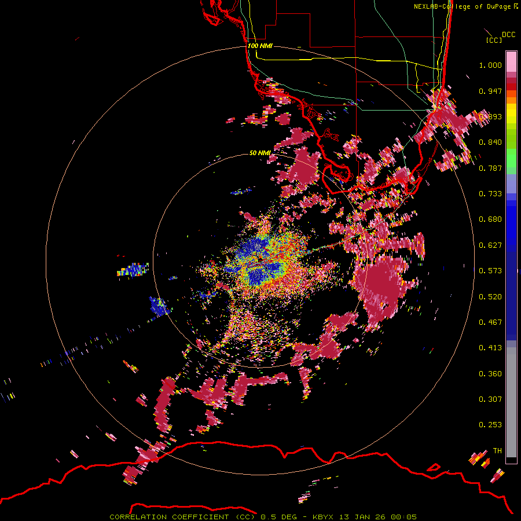Select the 0.520 scale value

point(490,297)
